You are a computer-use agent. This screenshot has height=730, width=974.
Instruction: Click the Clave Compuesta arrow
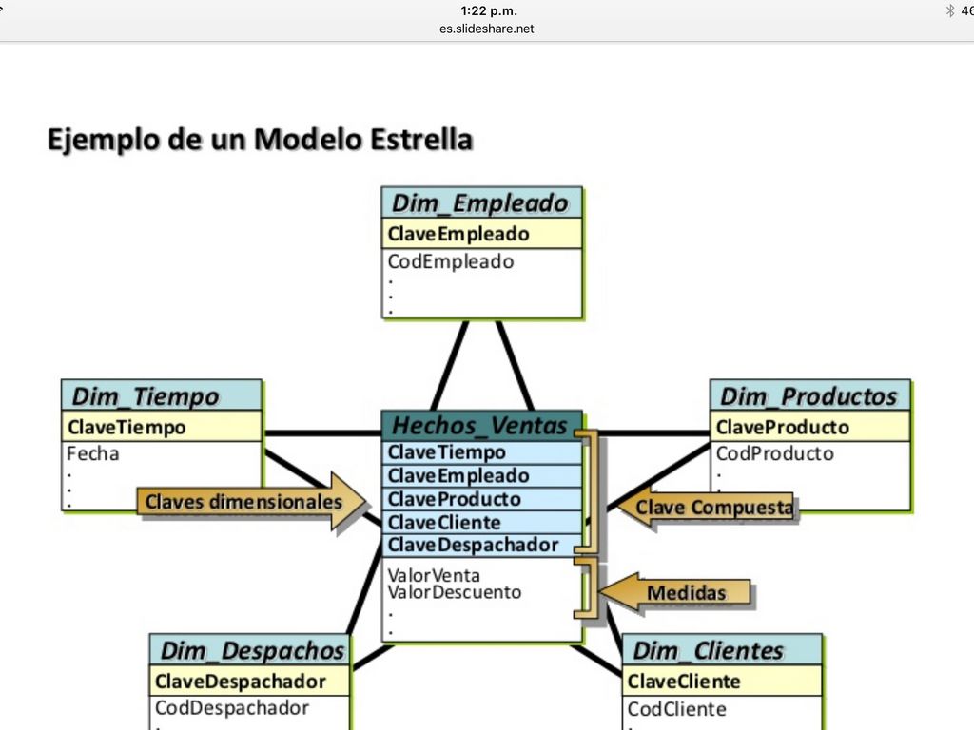pyautogui.click(x=708, y=508)
